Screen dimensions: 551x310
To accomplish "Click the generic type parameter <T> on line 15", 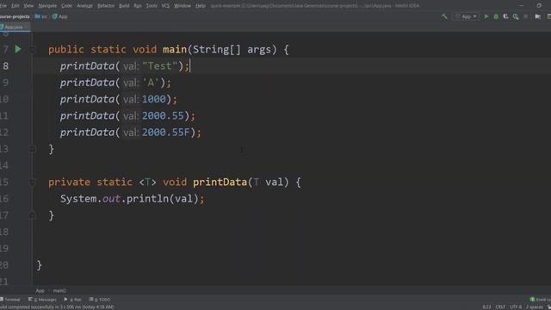I will 147,182.
